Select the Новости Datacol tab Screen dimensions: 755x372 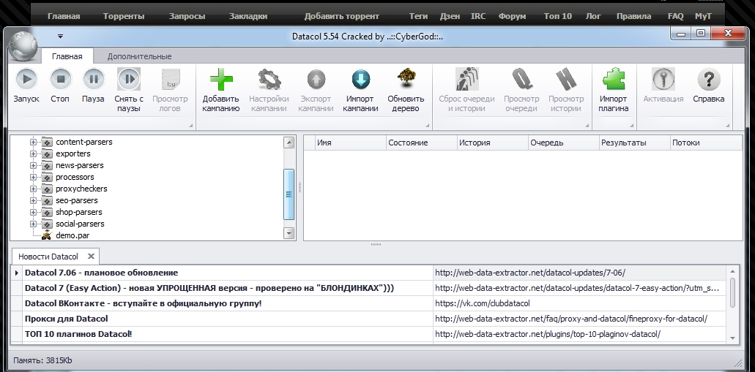48,257
